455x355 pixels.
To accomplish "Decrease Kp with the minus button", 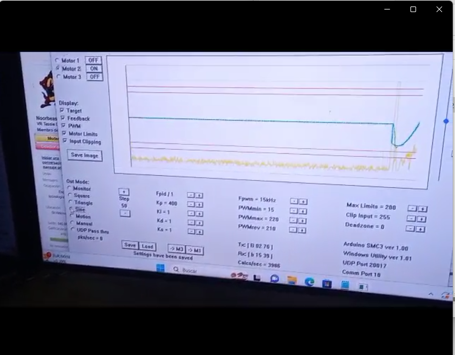I will 191,204.
